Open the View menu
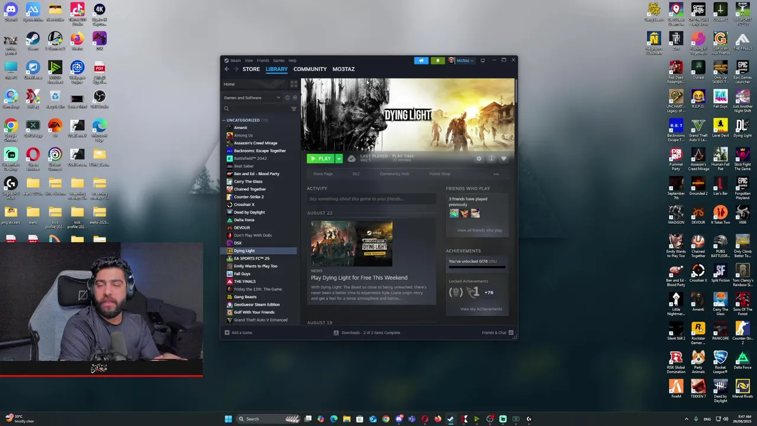The image size is (757, 426). (x=249, y=60)
